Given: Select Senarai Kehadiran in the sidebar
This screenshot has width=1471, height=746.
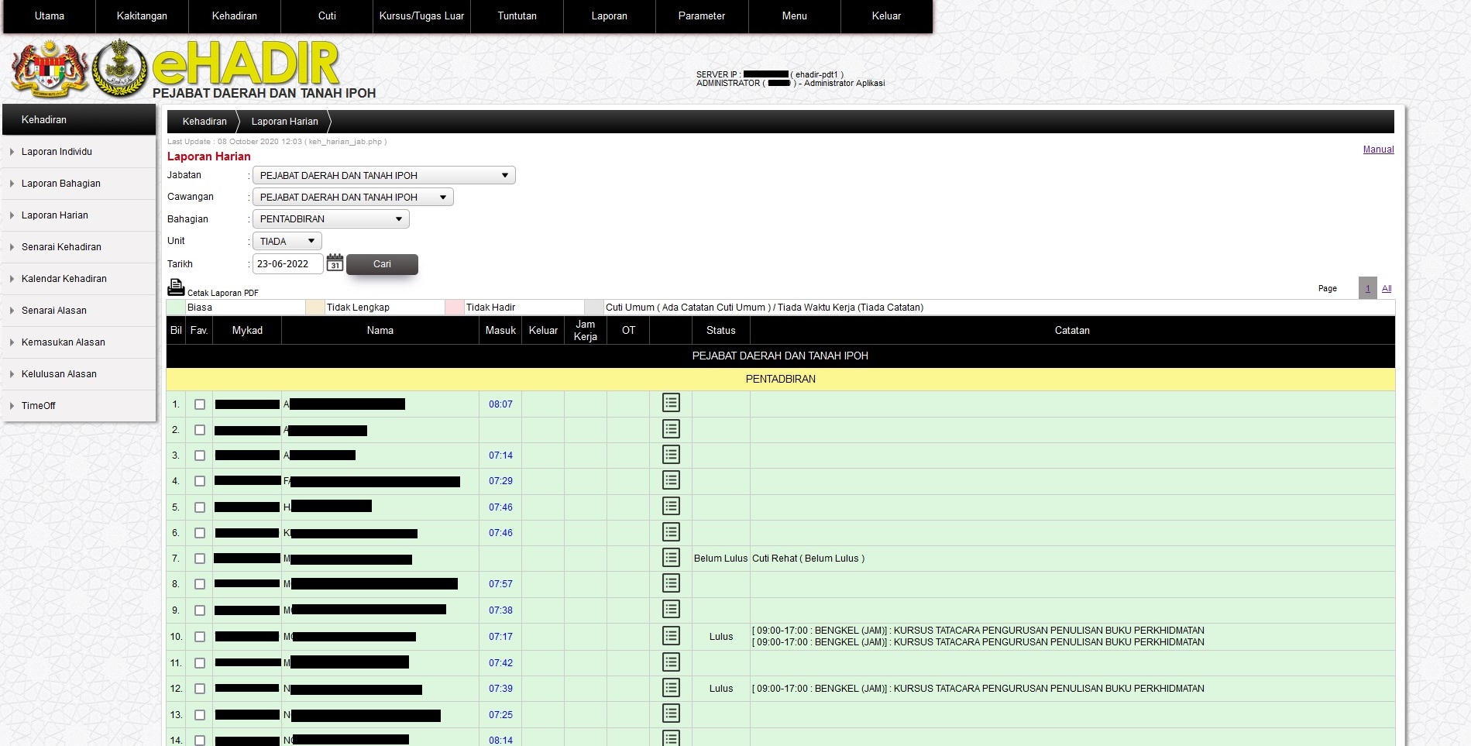Looking at the screenshot, I should pyautogui.click(x=61, y=247).
